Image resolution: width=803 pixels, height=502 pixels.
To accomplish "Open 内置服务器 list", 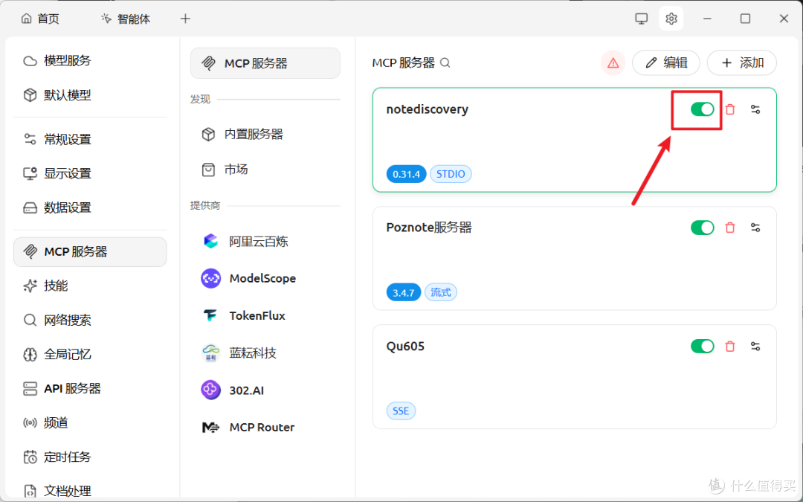I will (x=265, y=134).
